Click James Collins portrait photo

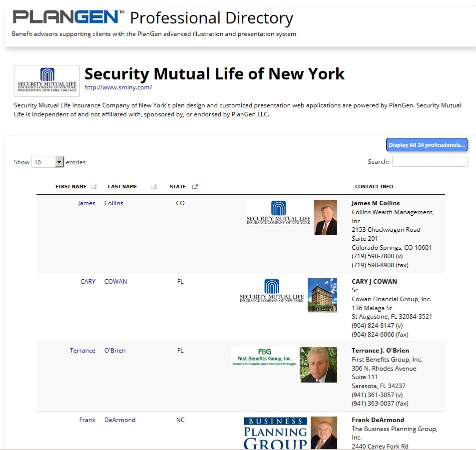326,217
